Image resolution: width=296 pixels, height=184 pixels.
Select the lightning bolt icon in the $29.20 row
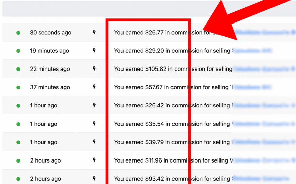pos(94,51)
